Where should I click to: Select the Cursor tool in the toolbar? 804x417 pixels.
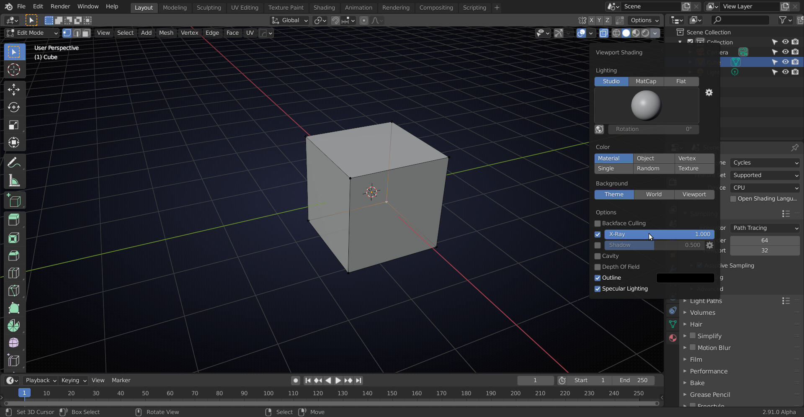tap(14, 69)
